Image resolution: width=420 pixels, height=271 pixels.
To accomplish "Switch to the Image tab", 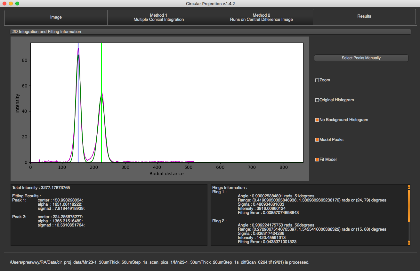I will pos(56,17).
